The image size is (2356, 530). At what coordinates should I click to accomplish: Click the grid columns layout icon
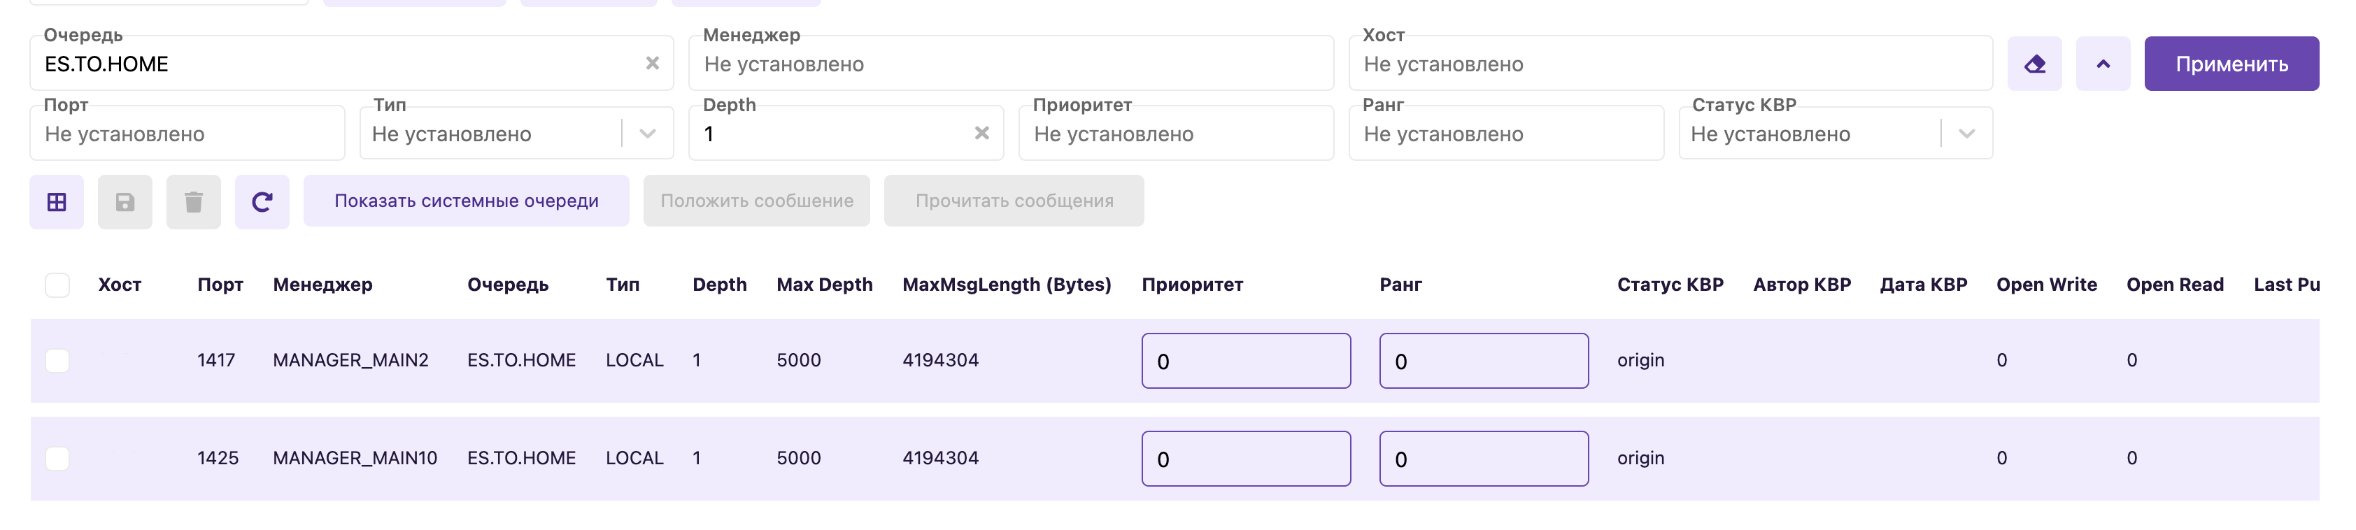pos(57,202)
